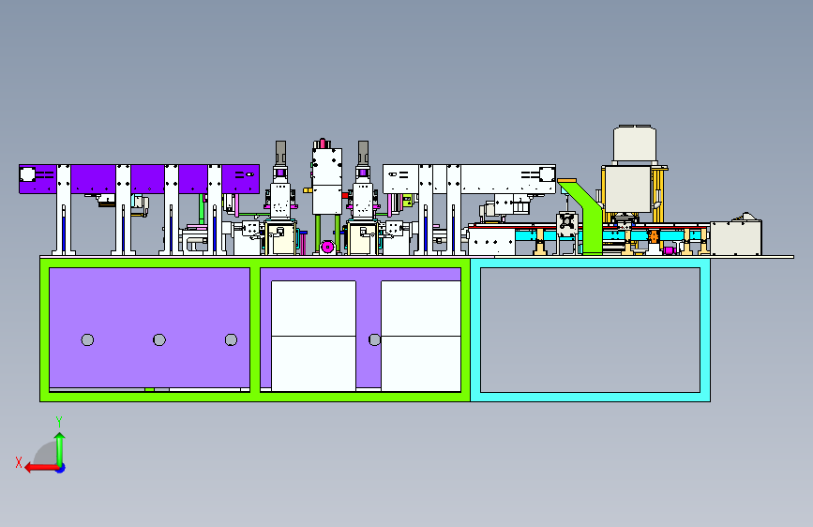
Task: Select the middle round knob on purple panel
Action: coord(159,339)
